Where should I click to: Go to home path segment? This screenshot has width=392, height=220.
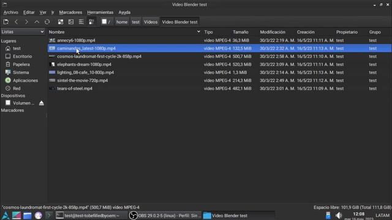[122, 22]
